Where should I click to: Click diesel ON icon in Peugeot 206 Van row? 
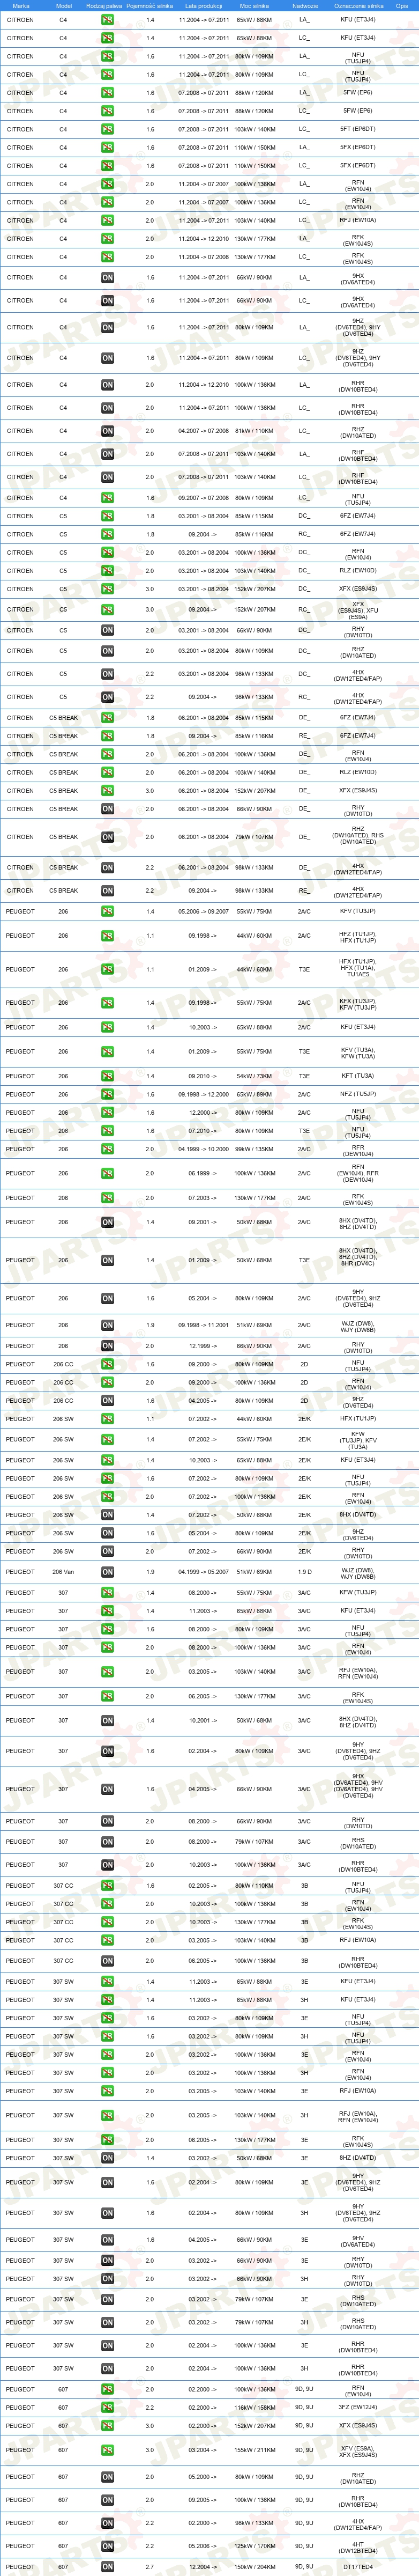pyautogui.click(x=107, y=1571)
